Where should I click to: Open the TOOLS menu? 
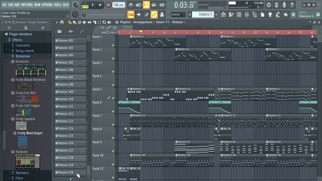(57, 5)
